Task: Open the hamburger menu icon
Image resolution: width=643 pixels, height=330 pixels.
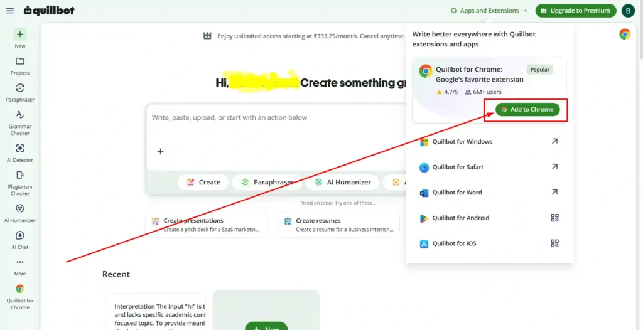Action: [x=10, y=11]
